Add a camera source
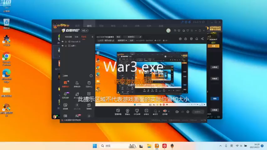The image size is (267, 150). tap(127, 112)
